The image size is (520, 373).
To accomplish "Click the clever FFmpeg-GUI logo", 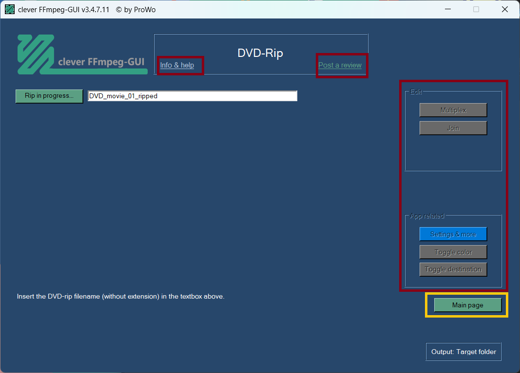I will tap(82, 54).
